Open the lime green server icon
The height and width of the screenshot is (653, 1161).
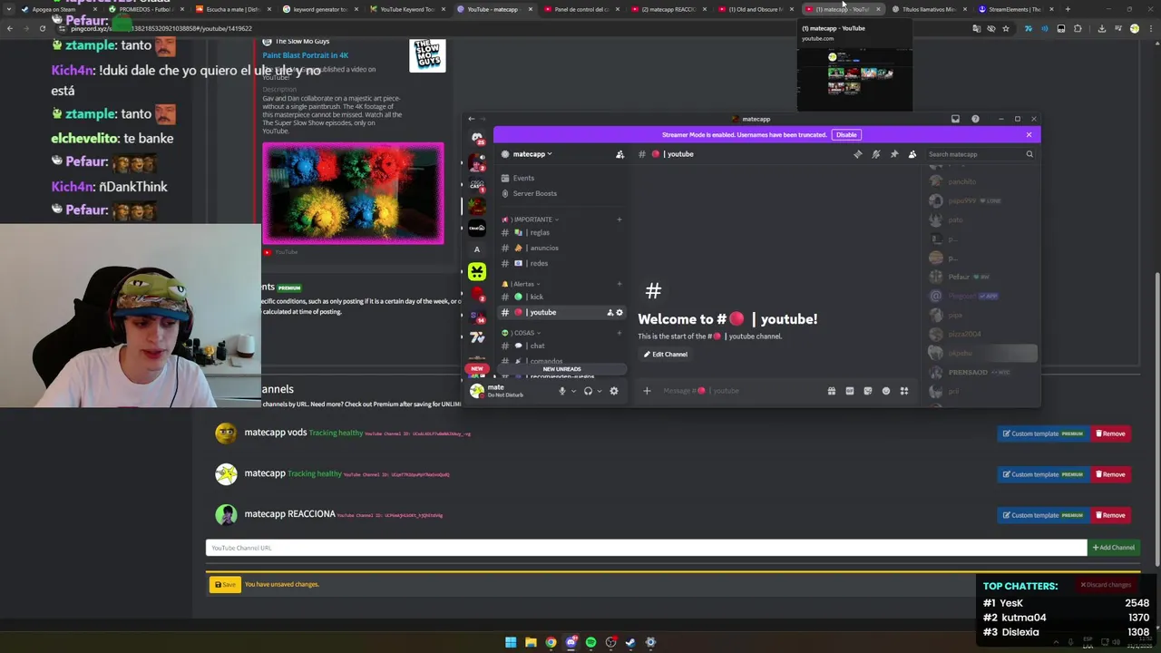[x=477, y=271]
